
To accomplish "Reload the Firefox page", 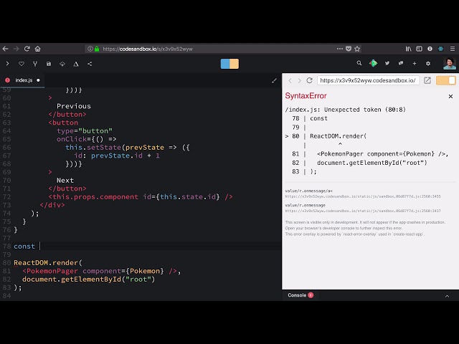I will coord(27,49).
